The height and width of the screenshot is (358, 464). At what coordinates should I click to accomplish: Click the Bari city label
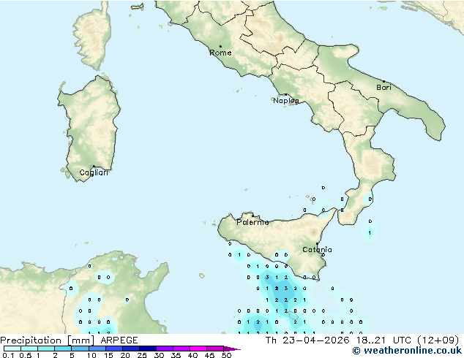click(383, 87)
